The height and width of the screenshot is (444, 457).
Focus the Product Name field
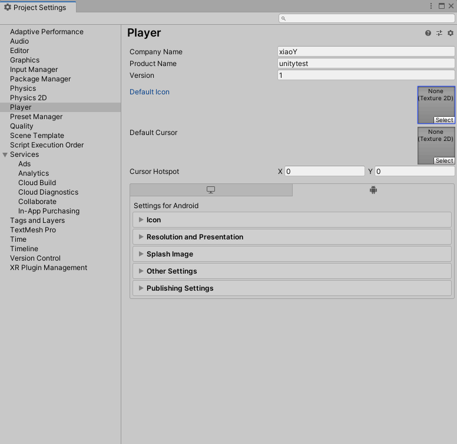(366, 63)
